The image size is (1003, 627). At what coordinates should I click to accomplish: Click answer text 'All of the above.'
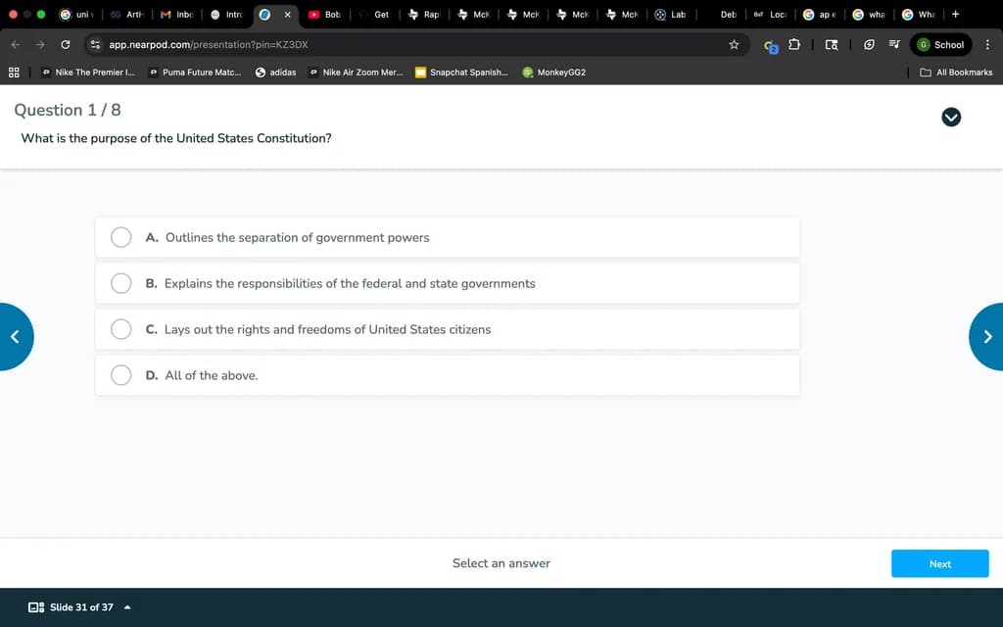[x=212, y=375]
